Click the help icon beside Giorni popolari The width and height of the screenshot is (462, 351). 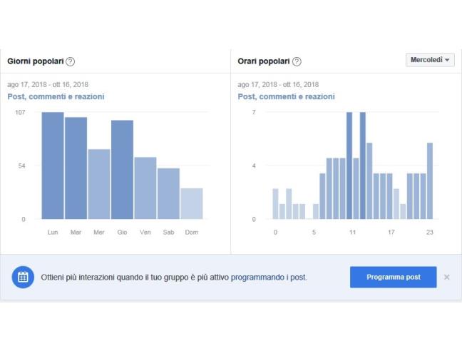coord(71,62)
